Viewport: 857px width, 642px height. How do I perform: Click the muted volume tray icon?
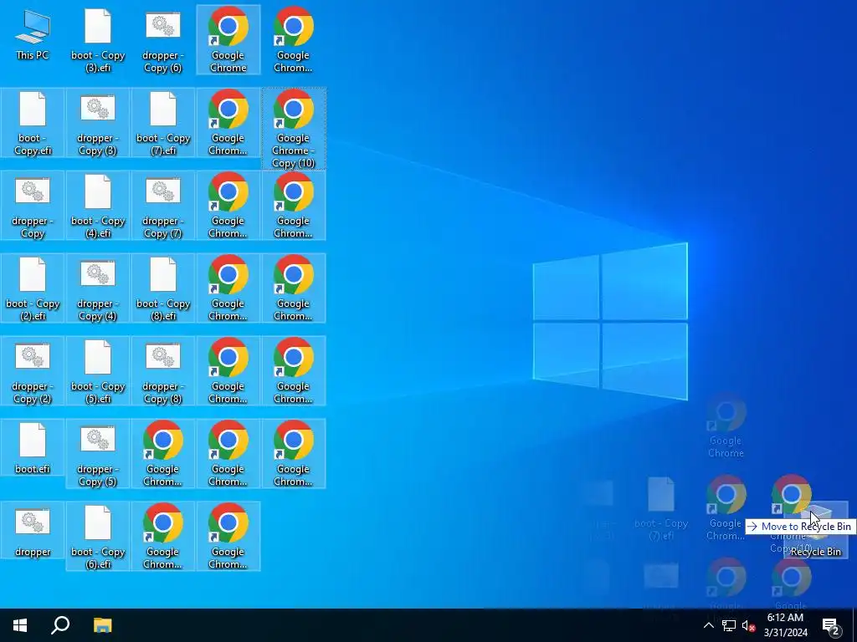[x=748, y=625]
